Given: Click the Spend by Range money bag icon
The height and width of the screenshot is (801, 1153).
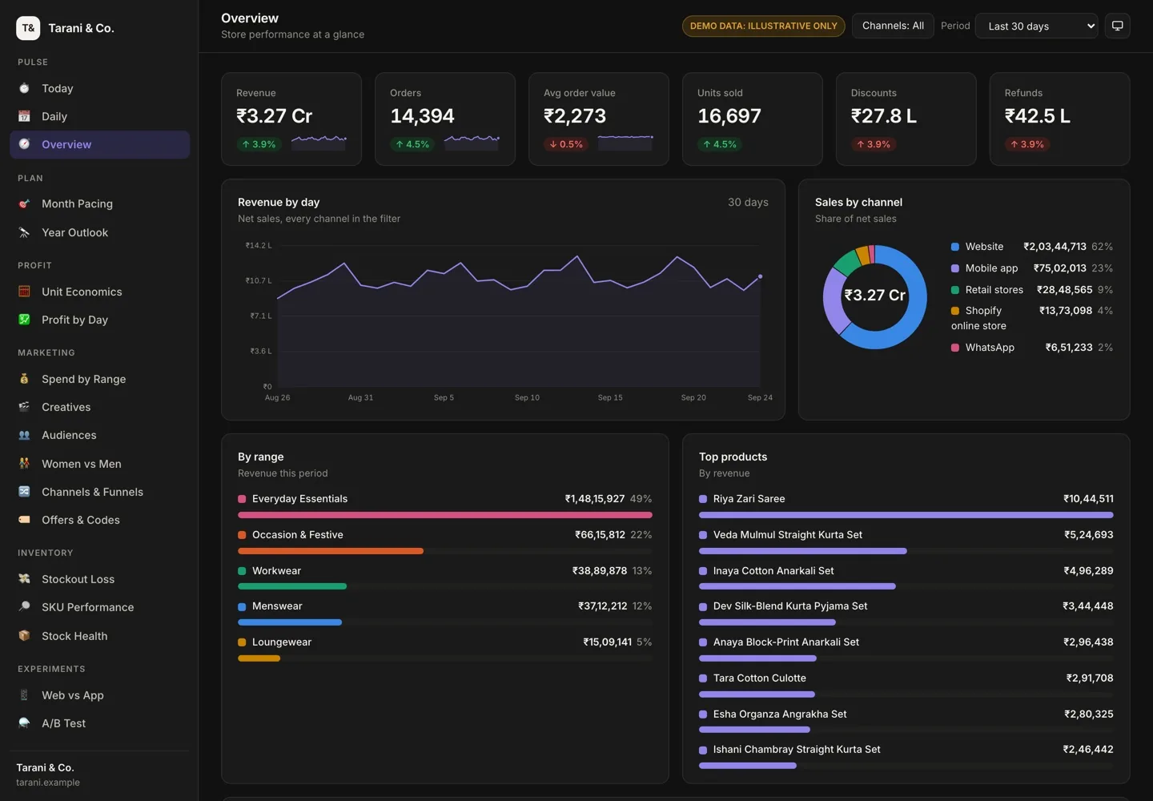Looking at the screenshot, I should (x=24, y=379).
